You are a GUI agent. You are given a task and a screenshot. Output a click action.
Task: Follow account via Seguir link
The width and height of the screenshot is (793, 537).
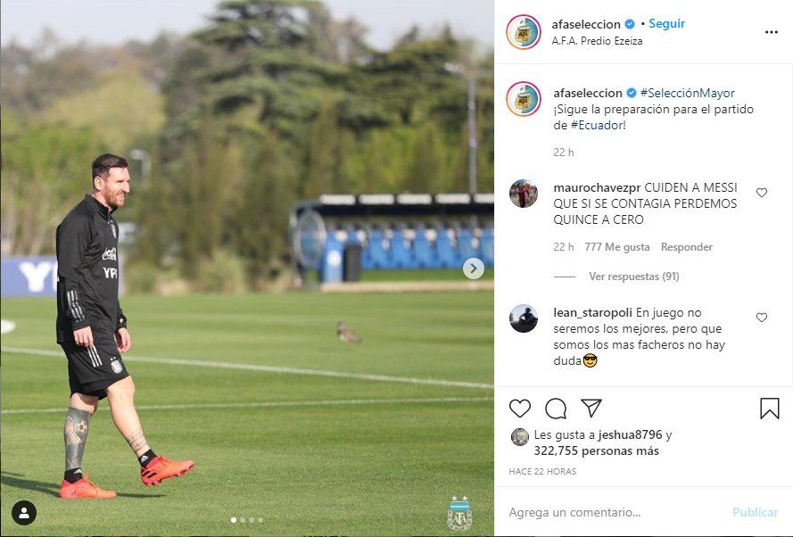click(666, 24)
